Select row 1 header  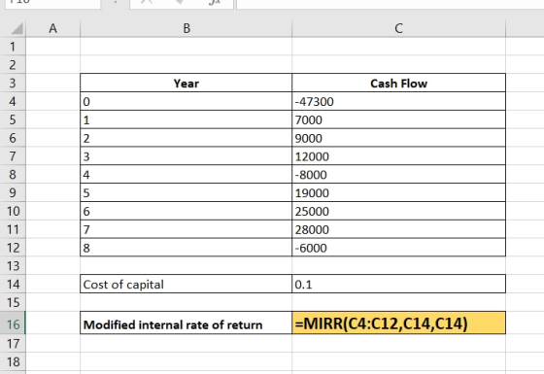[13, 47]
